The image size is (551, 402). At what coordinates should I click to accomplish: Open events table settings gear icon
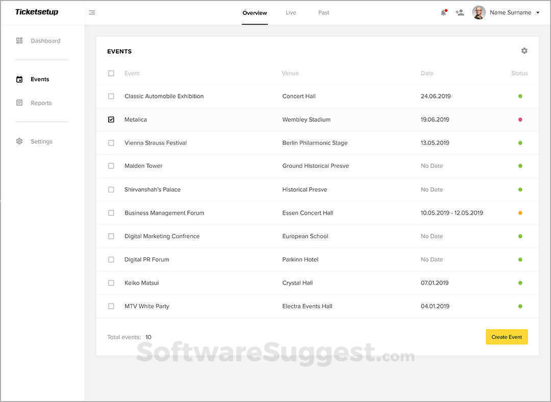pos(524,51)
